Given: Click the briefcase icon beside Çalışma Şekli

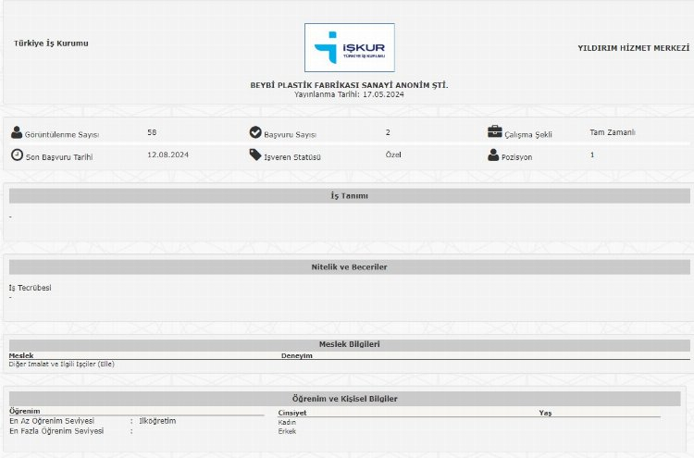Looking at the screenshot, I should [x=495, y=132].
